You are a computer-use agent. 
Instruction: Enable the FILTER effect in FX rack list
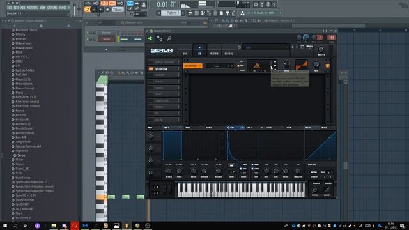(151, 119)
